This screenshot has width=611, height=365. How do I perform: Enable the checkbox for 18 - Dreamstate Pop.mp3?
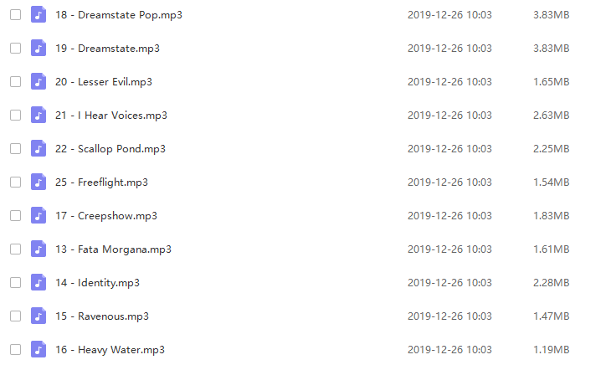tap(16, 15)
